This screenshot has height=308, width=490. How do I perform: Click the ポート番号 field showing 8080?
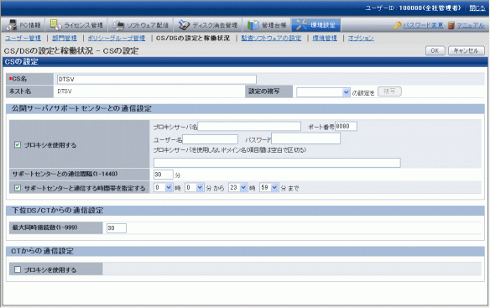click(346, 127)
